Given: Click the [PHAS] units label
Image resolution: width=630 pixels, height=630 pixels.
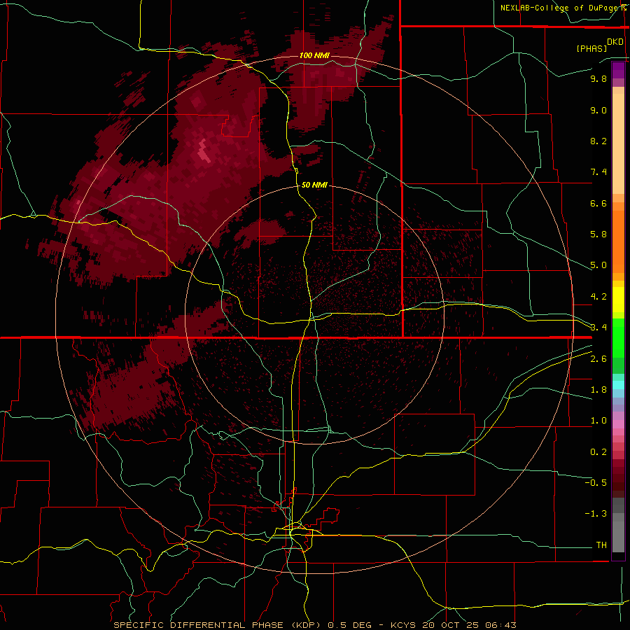Looking at the screenshot, I should [x=591, y=48].
